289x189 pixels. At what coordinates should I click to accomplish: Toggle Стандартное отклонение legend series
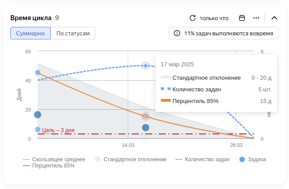click(x=131, y=159)
